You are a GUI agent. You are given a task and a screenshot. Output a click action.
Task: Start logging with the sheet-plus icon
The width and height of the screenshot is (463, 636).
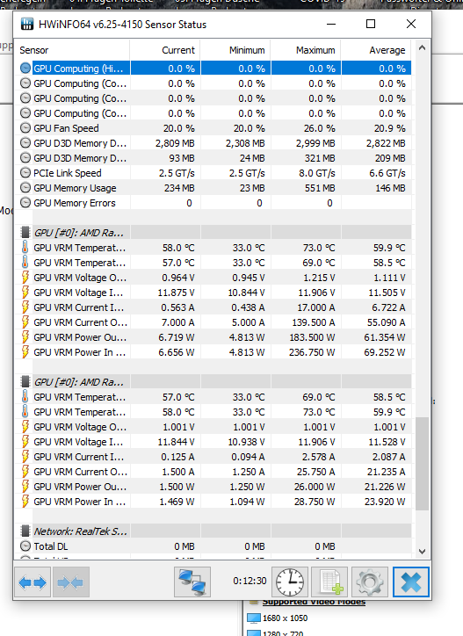(329, 582)
